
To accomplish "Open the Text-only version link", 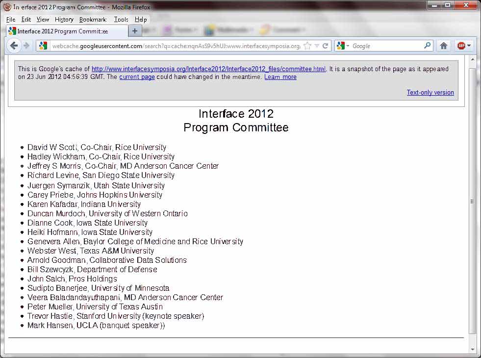I will click(430, 92).
